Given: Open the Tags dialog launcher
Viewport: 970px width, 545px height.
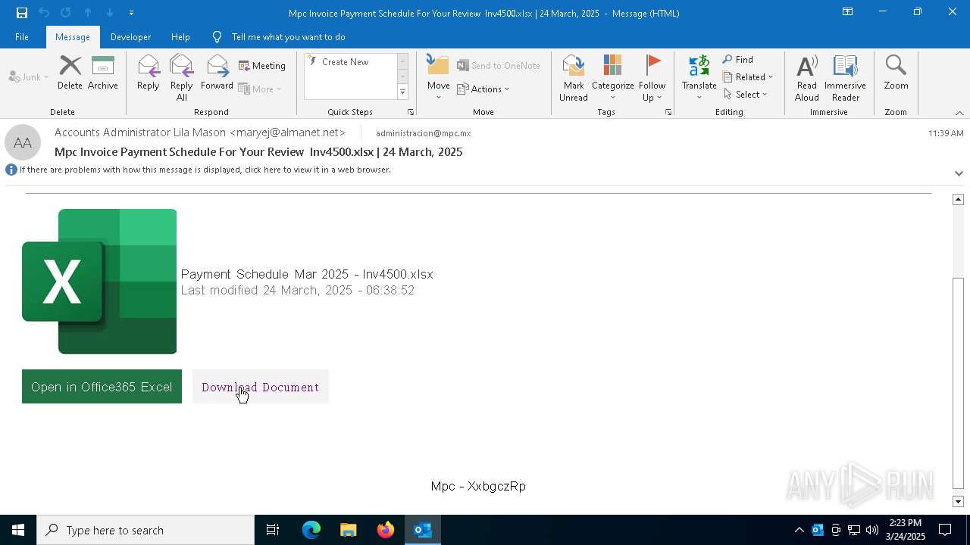Looking at the screenshot, I should [668, 112].
